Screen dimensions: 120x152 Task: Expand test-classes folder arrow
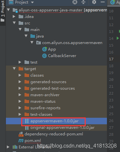tap(20, 114)
